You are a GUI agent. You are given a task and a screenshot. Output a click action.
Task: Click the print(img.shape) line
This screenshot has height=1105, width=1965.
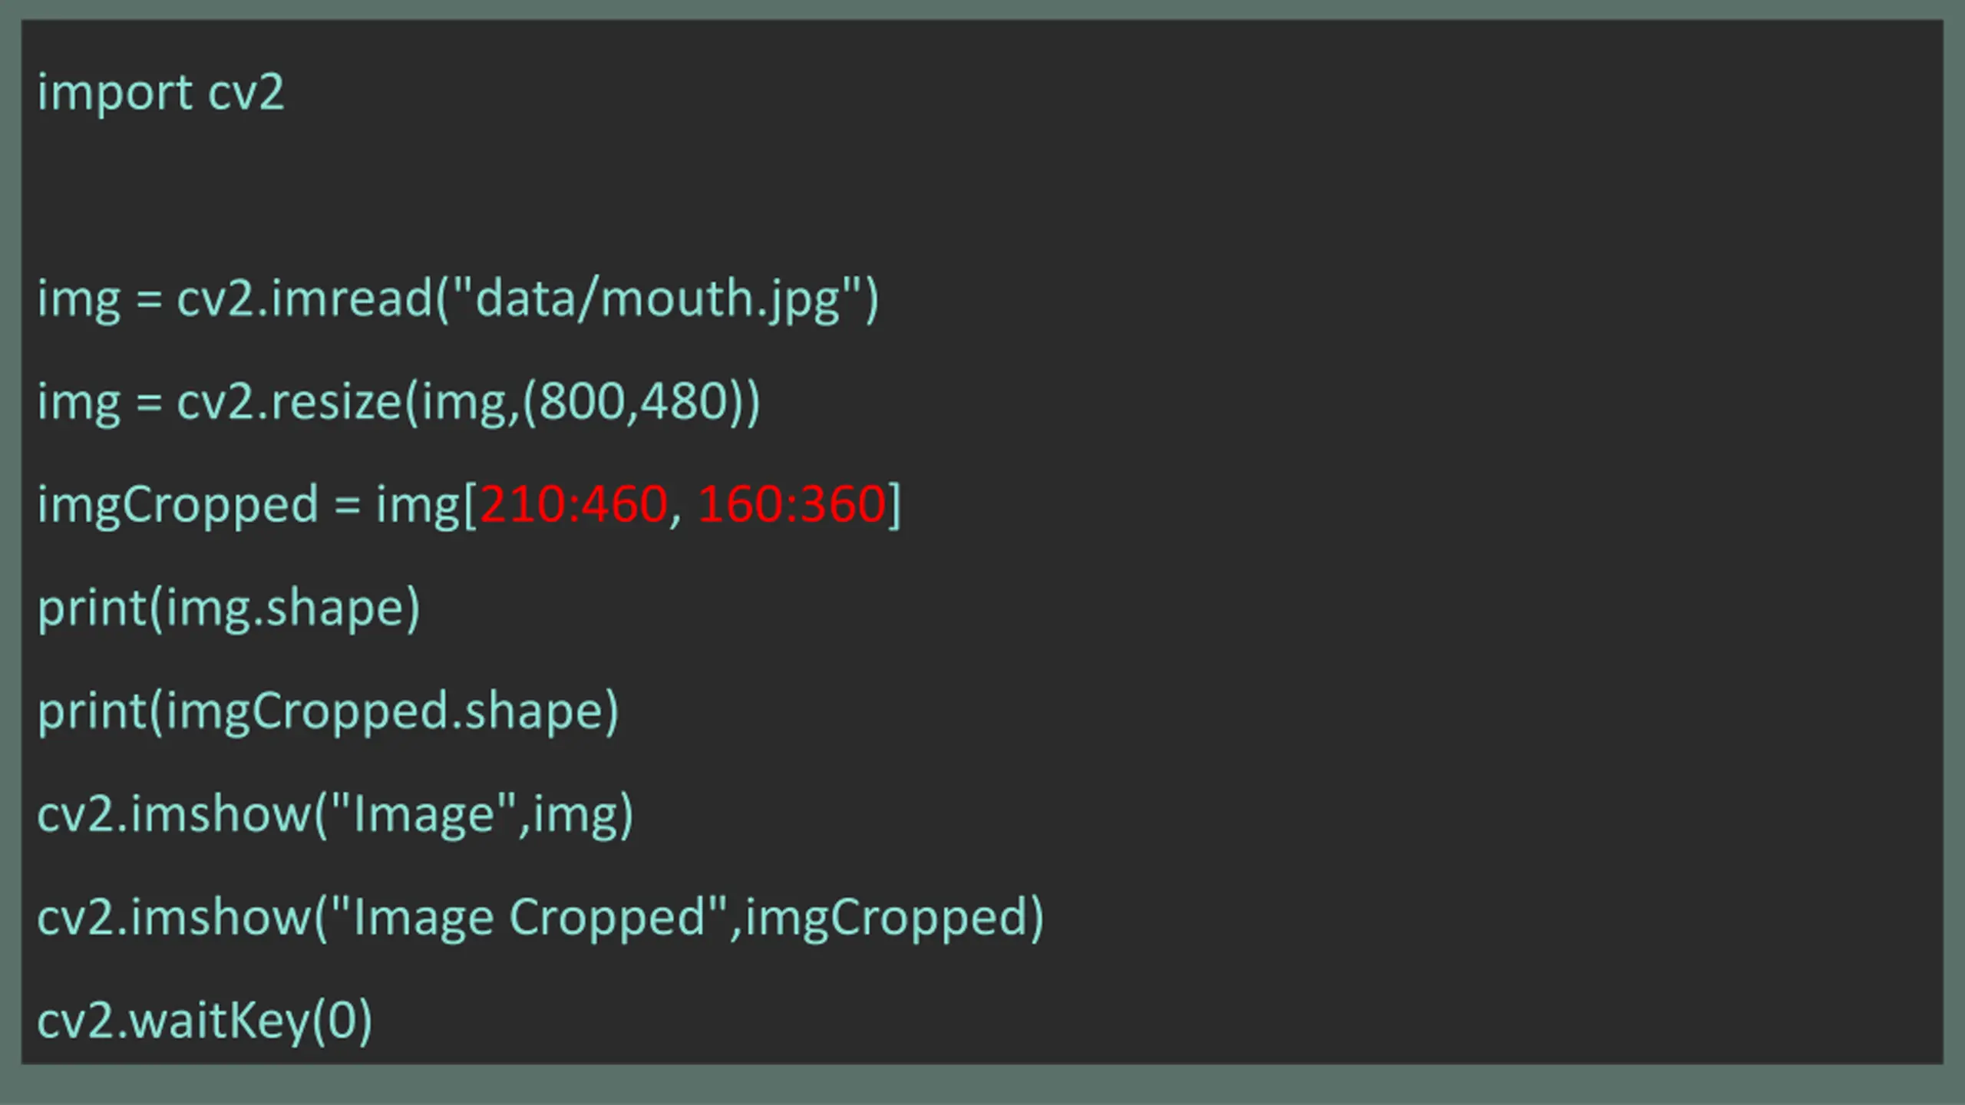pos(229,609)
